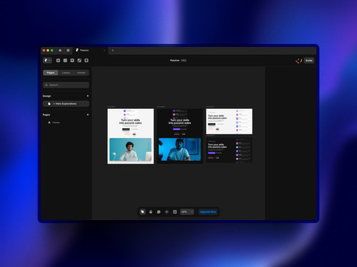The image size is (357, 267).
Task: Select the diagonal-slash vector tool icon
Action: click(x=79, y=61)
